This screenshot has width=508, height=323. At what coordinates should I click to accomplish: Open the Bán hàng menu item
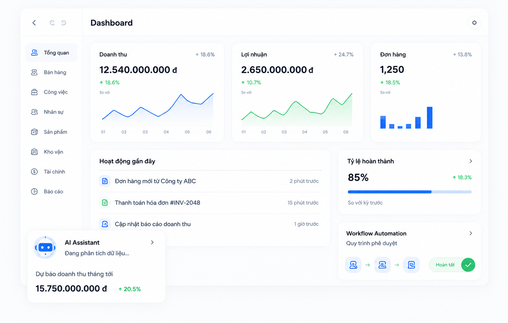51,72
